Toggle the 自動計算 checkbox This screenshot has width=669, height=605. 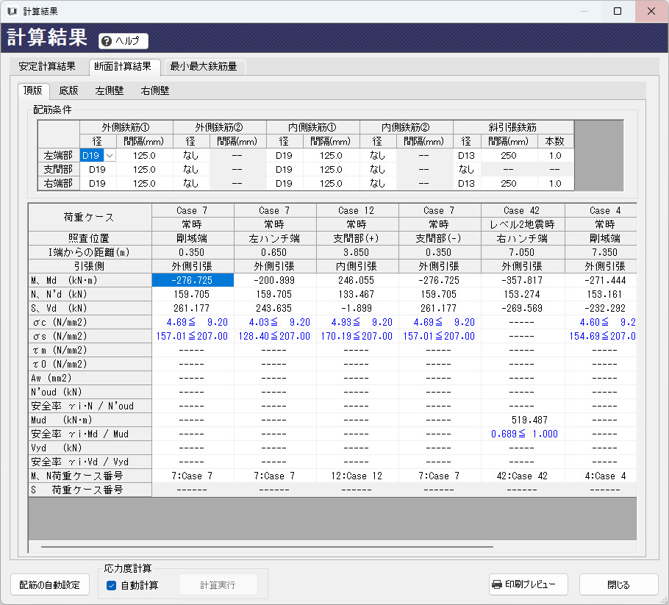tap(111, 585)
